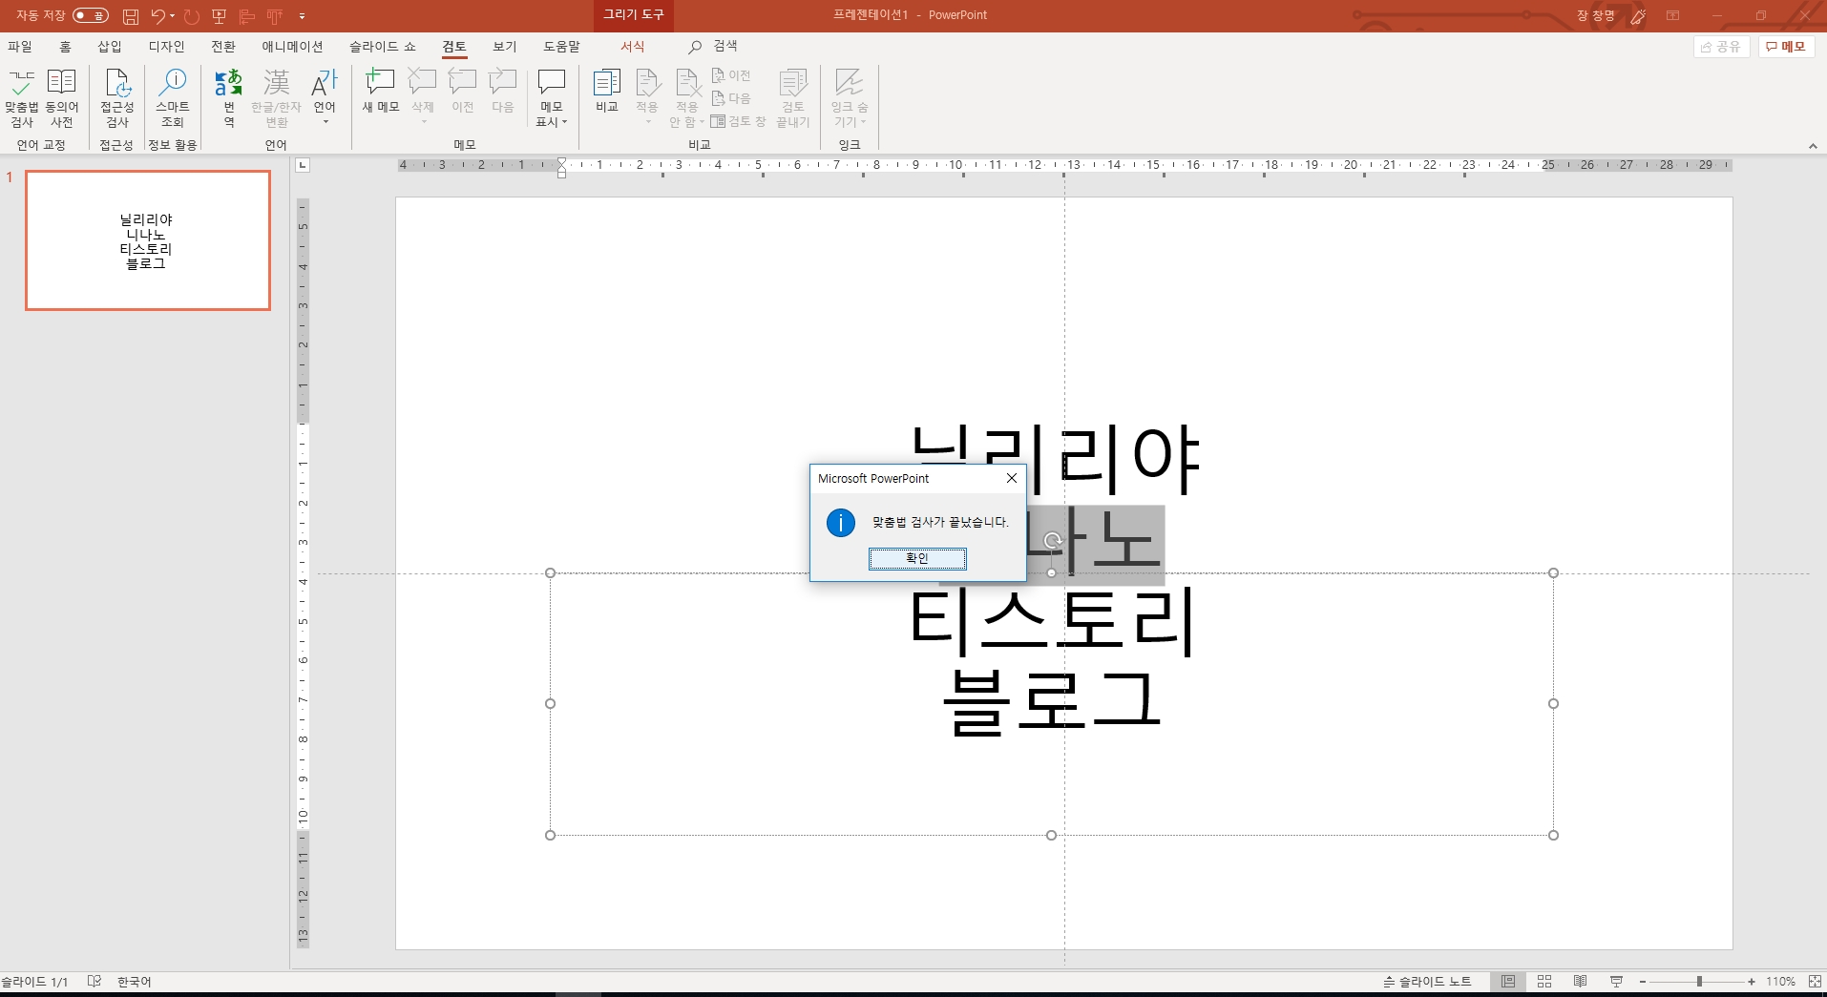
Task: Go to 이전 previous comment in 메모 group
Action: tap(463, 93)
